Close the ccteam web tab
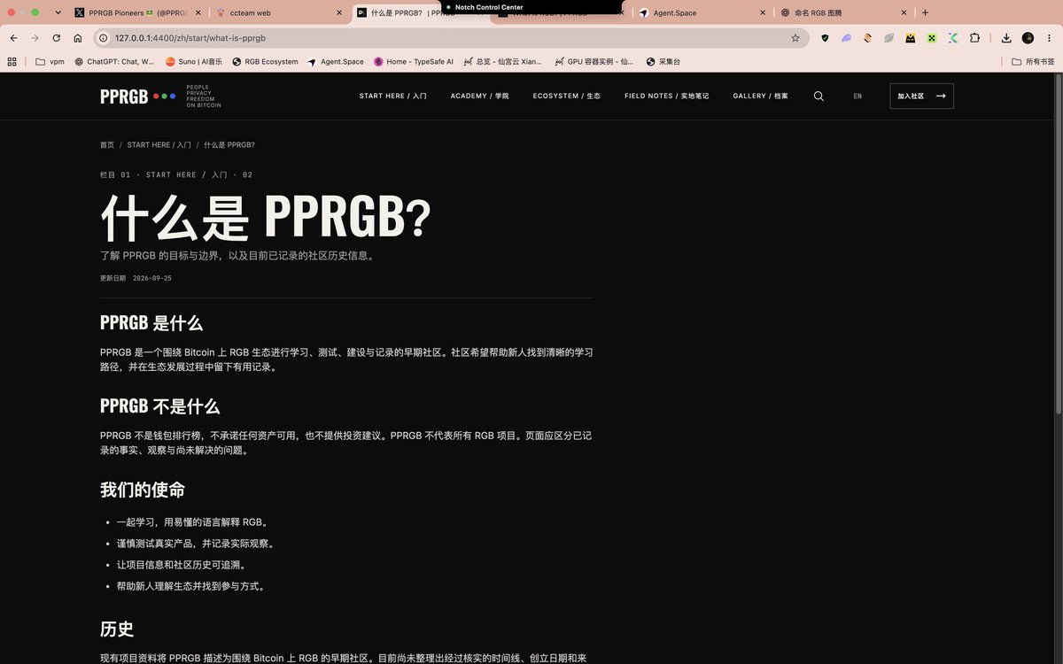Viewport: 1063px width, 664px height. tap(340, 13)
